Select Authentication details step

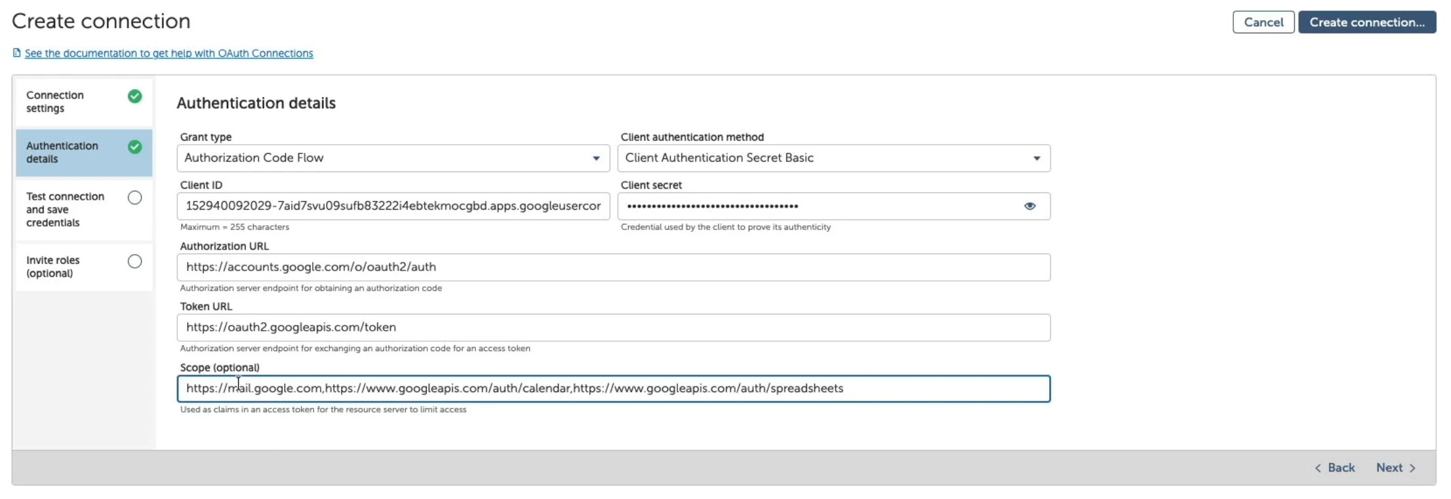tap(84, 153)
